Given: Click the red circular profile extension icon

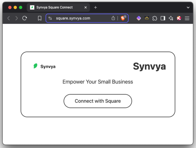Looking at the screenshot, I should coord(179,18).
